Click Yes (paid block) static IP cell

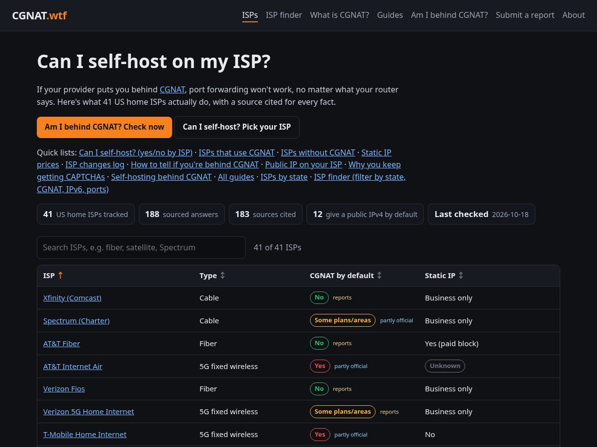[x=452, y=344]
